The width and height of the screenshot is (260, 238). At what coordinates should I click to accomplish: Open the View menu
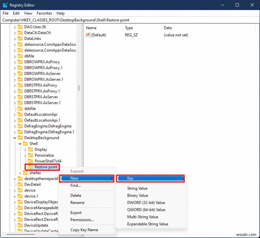tap(28, 13)
